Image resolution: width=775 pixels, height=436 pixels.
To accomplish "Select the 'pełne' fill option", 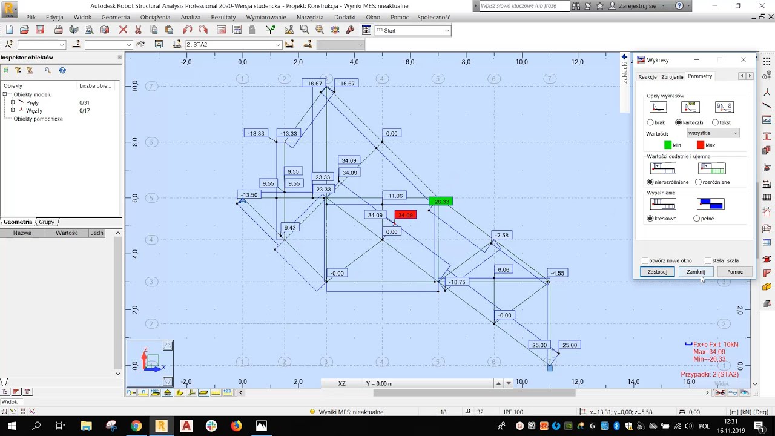I will 696,219.
